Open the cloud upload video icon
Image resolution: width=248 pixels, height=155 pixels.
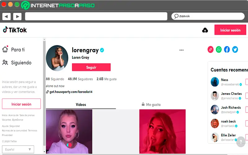(205, 30)
